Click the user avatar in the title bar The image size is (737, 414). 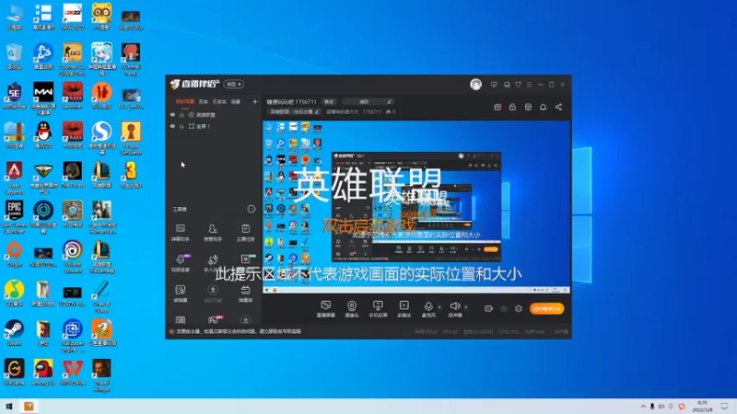(x=475, y=85)
